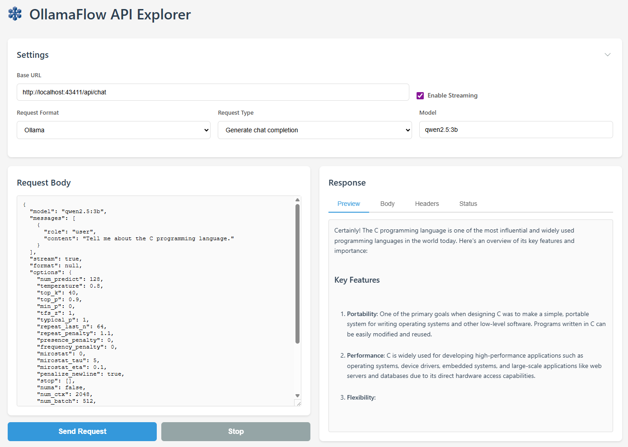Viewport: 628px width, 447px height.
Task: Click the request body scrollbar thumb
Action: pyautogui.click(x=297, y=273)
